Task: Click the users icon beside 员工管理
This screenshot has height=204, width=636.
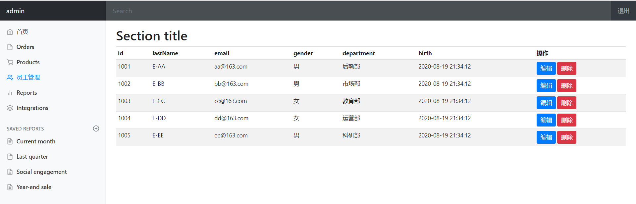Action: point(10,77)
